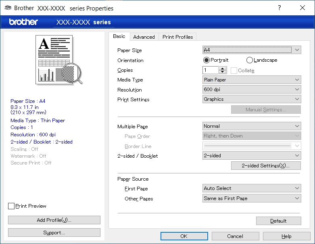Open the Media Type dropdown

[252, 80]
